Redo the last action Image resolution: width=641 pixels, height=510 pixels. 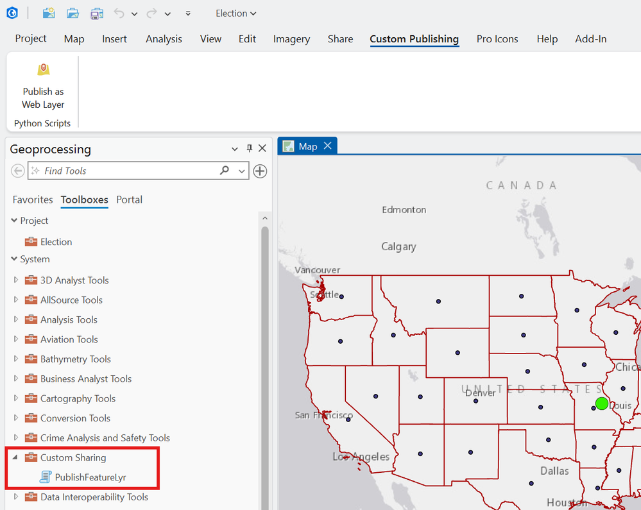coord(151,13)
